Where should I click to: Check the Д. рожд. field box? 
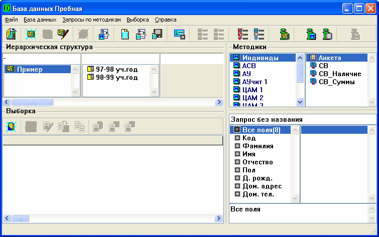(237, 178)
